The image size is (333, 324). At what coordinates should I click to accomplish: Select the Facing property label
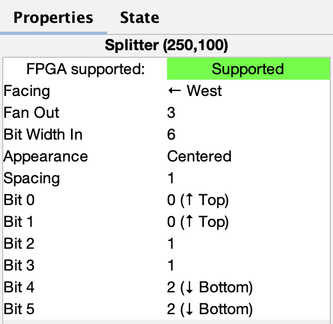(x=27, y=91)
